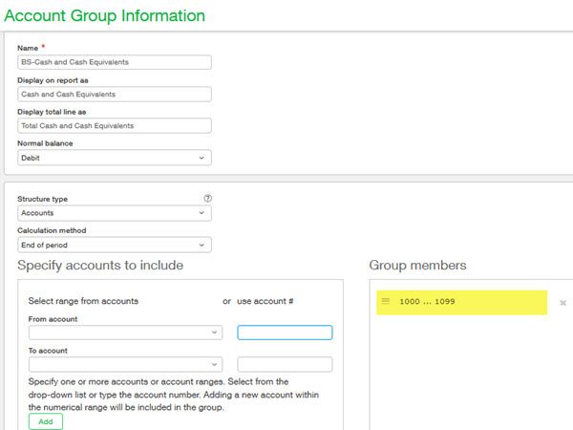Open the To account dropdown list
The width and height of the screenshot is (573, 430).
[124, 364]
